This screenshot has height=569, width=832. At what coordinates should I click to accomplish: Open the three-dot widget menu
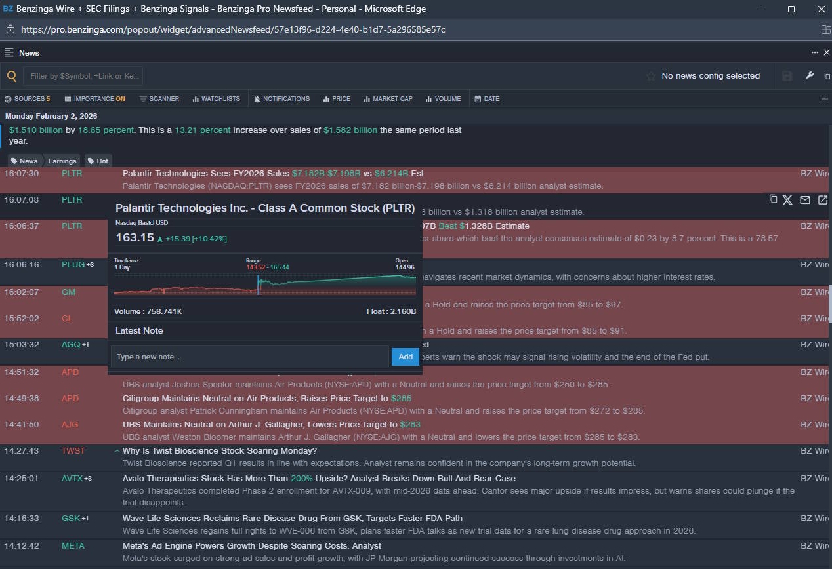815,52
